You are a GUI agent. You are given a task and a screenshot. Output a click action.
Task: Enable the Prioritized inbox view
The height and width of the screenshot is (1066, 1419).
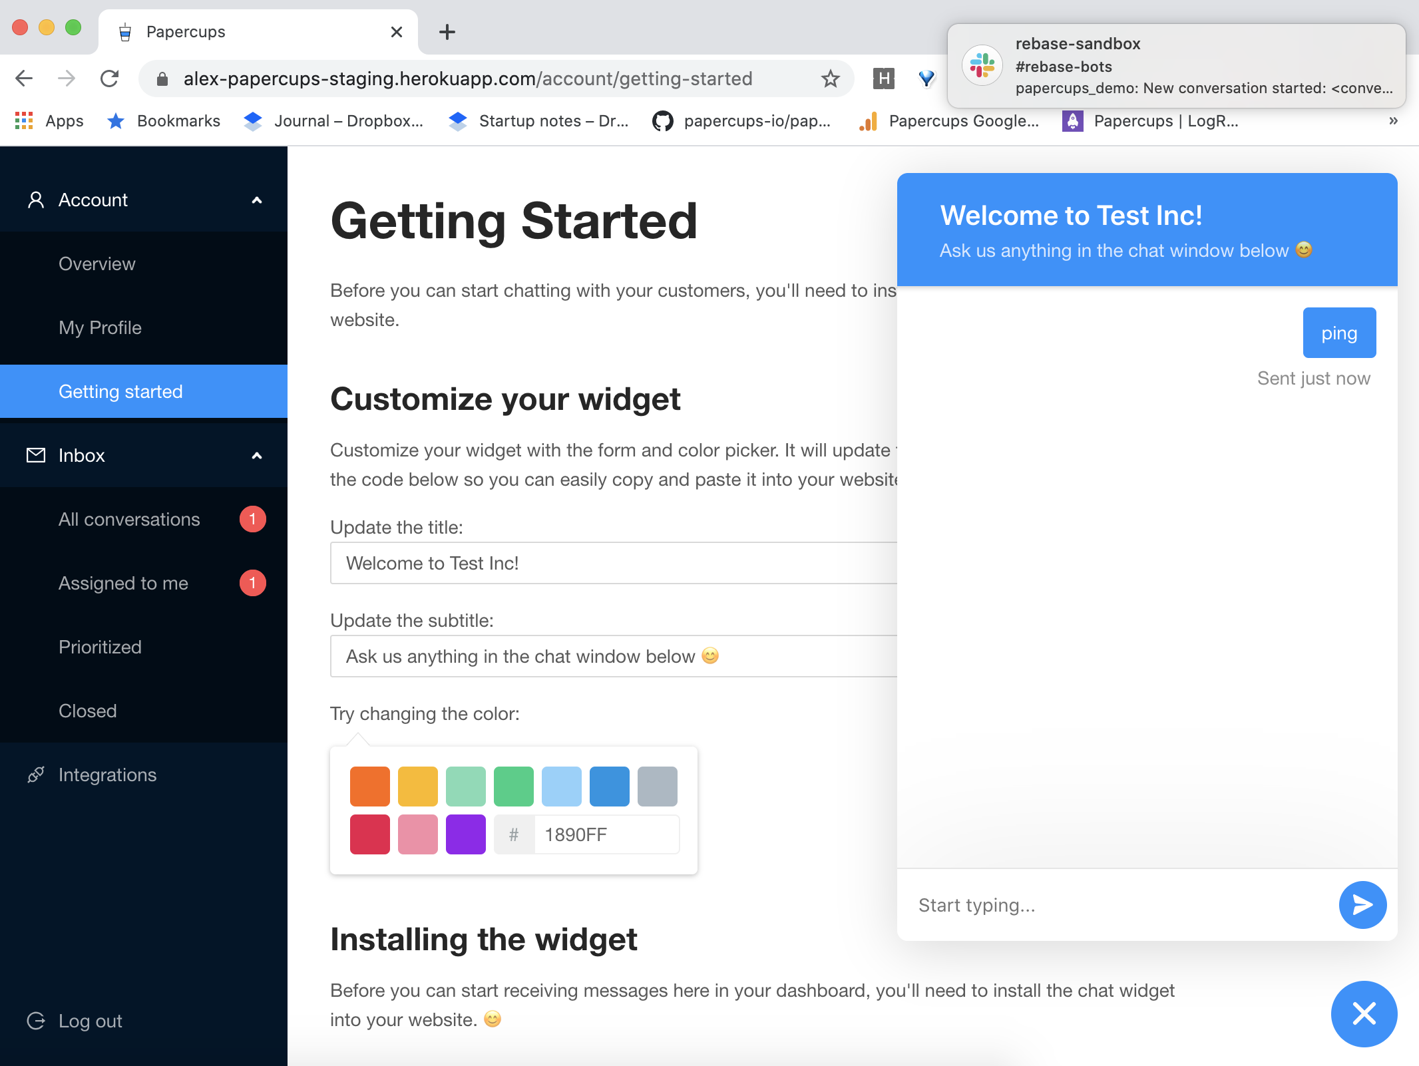click(x=100, y=646)
